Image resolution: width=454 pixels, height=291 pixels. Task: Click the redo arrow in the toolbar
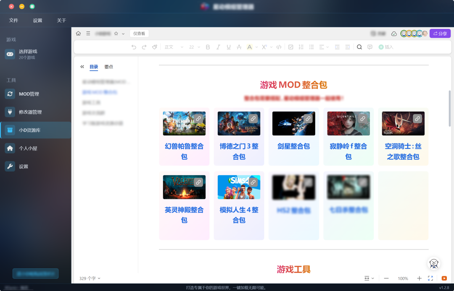tap(144, 47)
